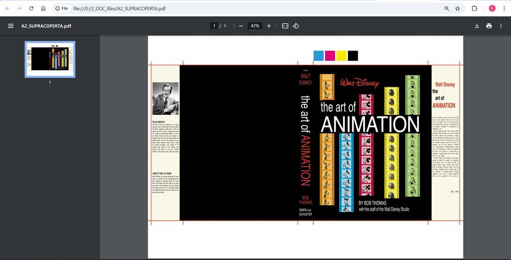Click the vertical spine title text

tap(306, 140)
